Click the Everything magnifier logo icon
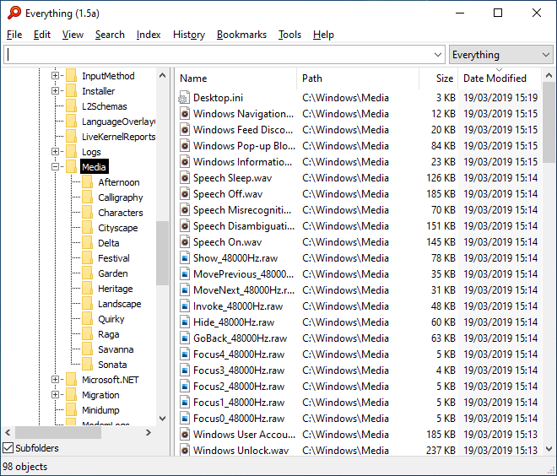Image resolution: width=557 pixels, height=476 pixels. click(14, 13)
